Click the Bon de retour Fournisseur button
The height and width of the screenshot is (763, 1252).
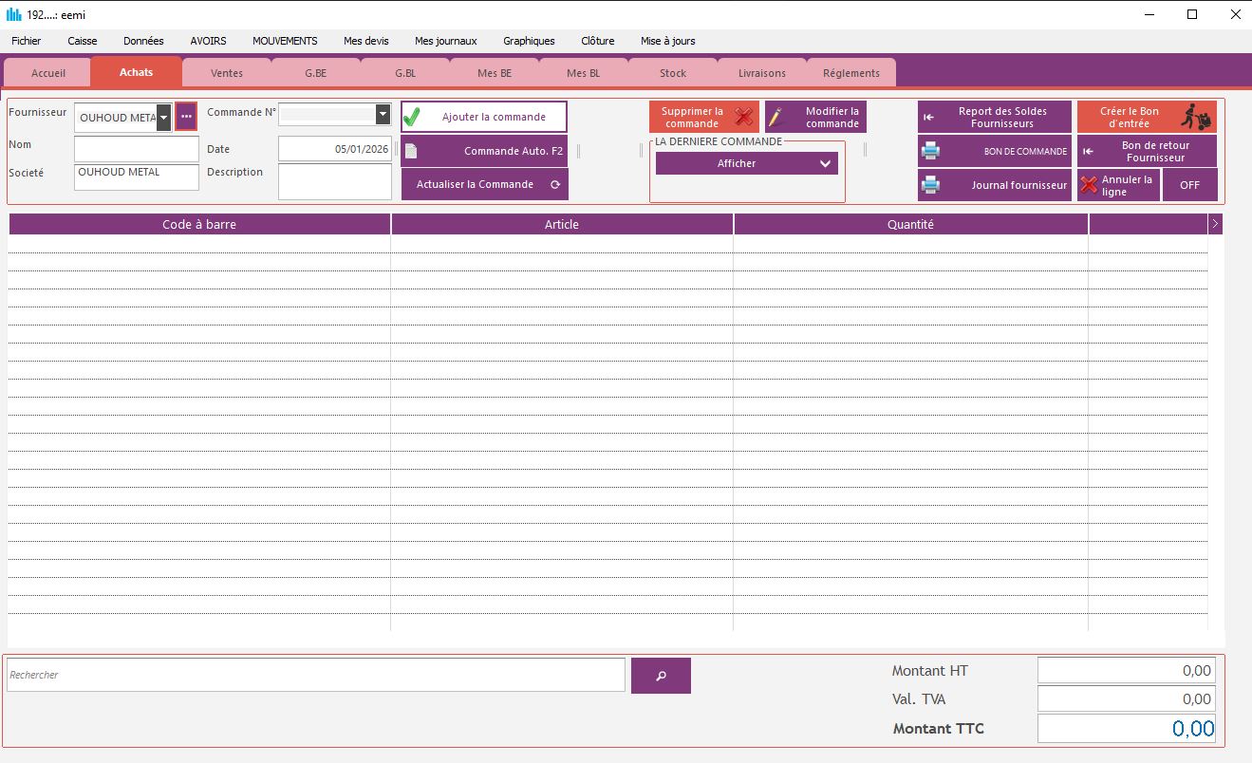1147,151
